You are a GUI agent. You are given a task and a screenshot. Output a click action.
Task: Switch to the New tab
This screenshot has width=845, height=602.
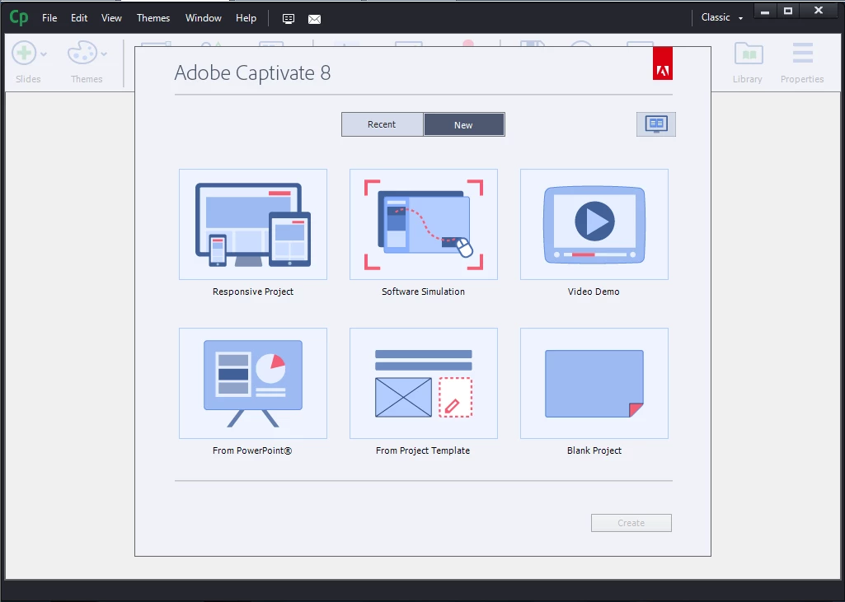[x=464, y=124]
